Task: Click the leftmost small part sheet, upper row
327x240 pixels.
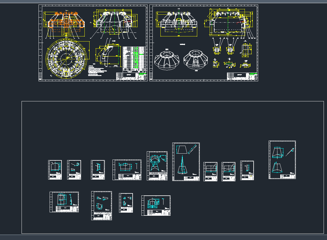Action: [x=55, y=170]
